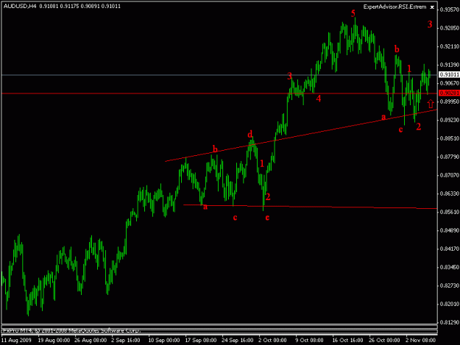This screenshot has width=460, height=345.
Task: Click the expert advisor disabled cross icon
Action: point(432,7)
